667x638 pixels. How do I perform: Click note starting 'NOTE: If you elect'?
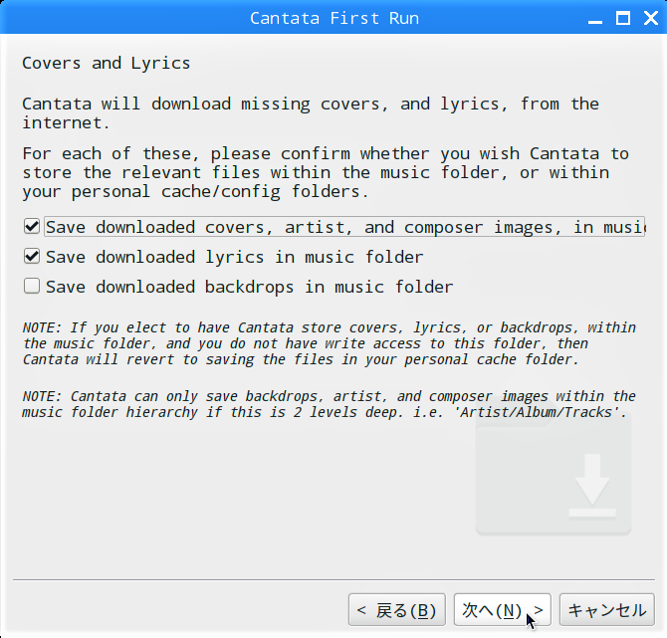tap(329, 343)
